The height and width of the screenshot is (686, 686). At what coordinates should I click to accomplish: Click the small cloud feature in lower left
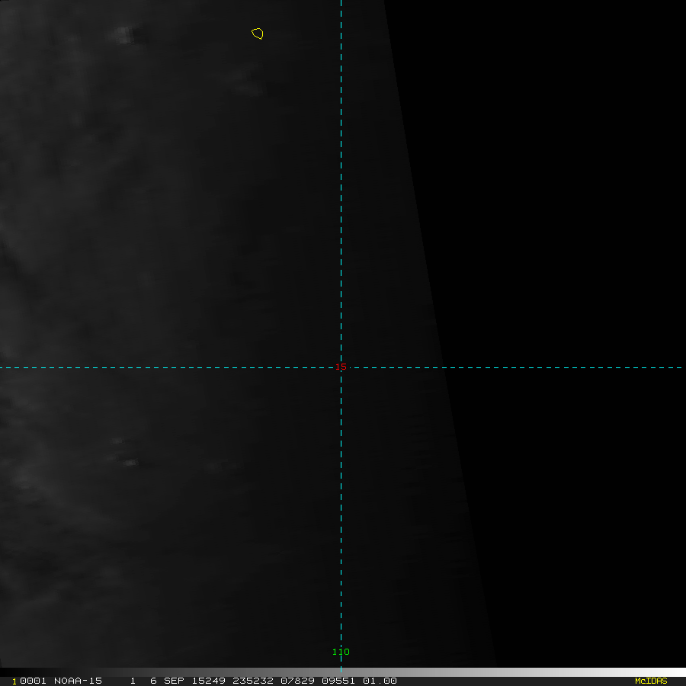coord(128,462)
